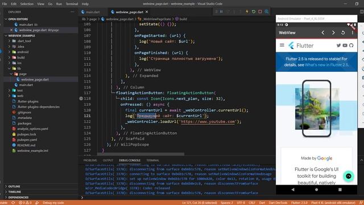Follow What's new in Flutter 2.5 link
Image resolution: width=364 pixels, height=205 pixels.
pos(326,65)
